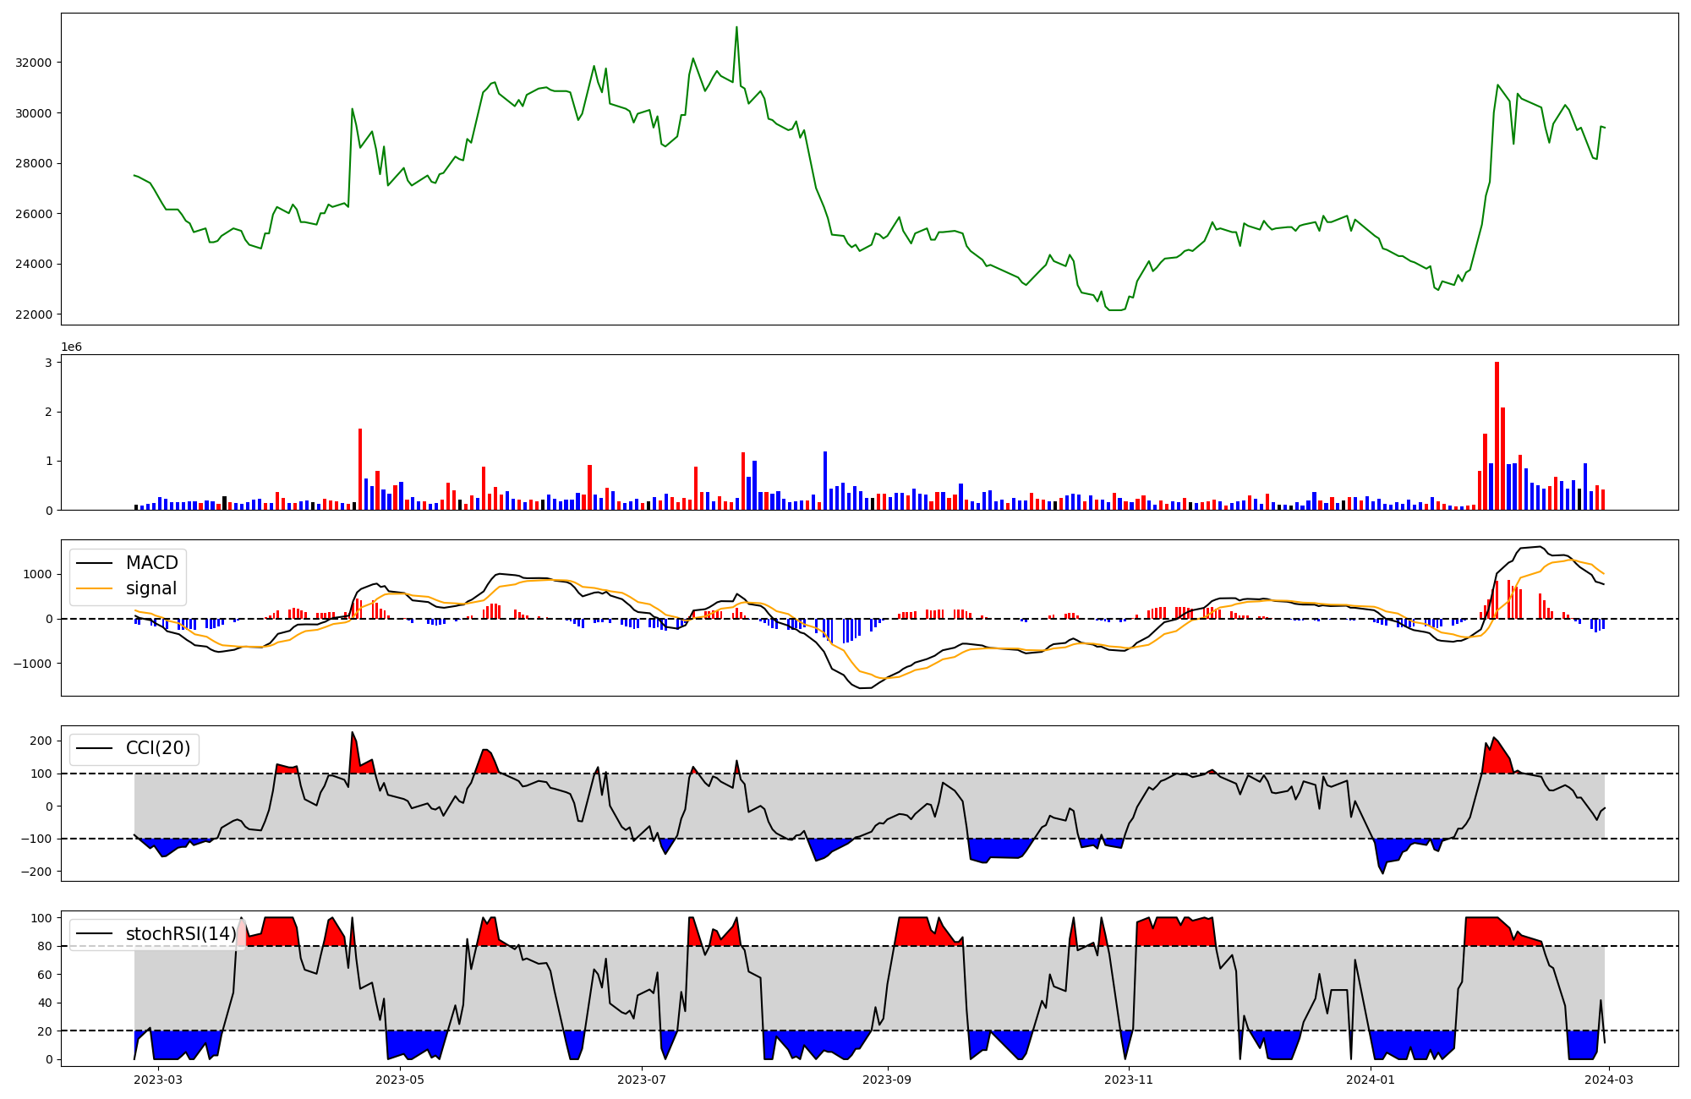The width and height of the screenshot is (1691, 1099).
Task: Click the tallest blue volume bar
Action: (x=825, y=480)
